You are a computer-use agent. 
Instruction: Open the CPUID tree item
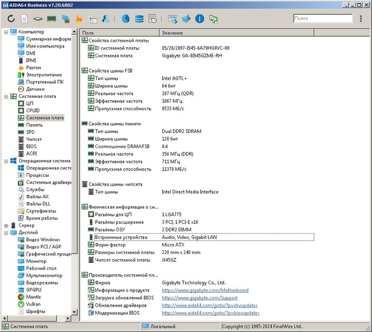coord(33,110)
